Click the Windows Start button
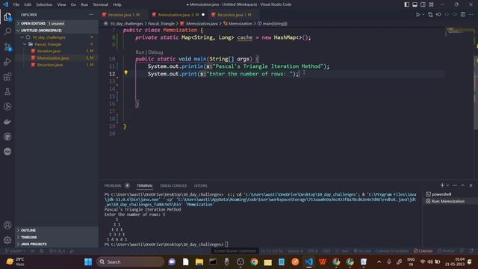 tap(88, 262)
